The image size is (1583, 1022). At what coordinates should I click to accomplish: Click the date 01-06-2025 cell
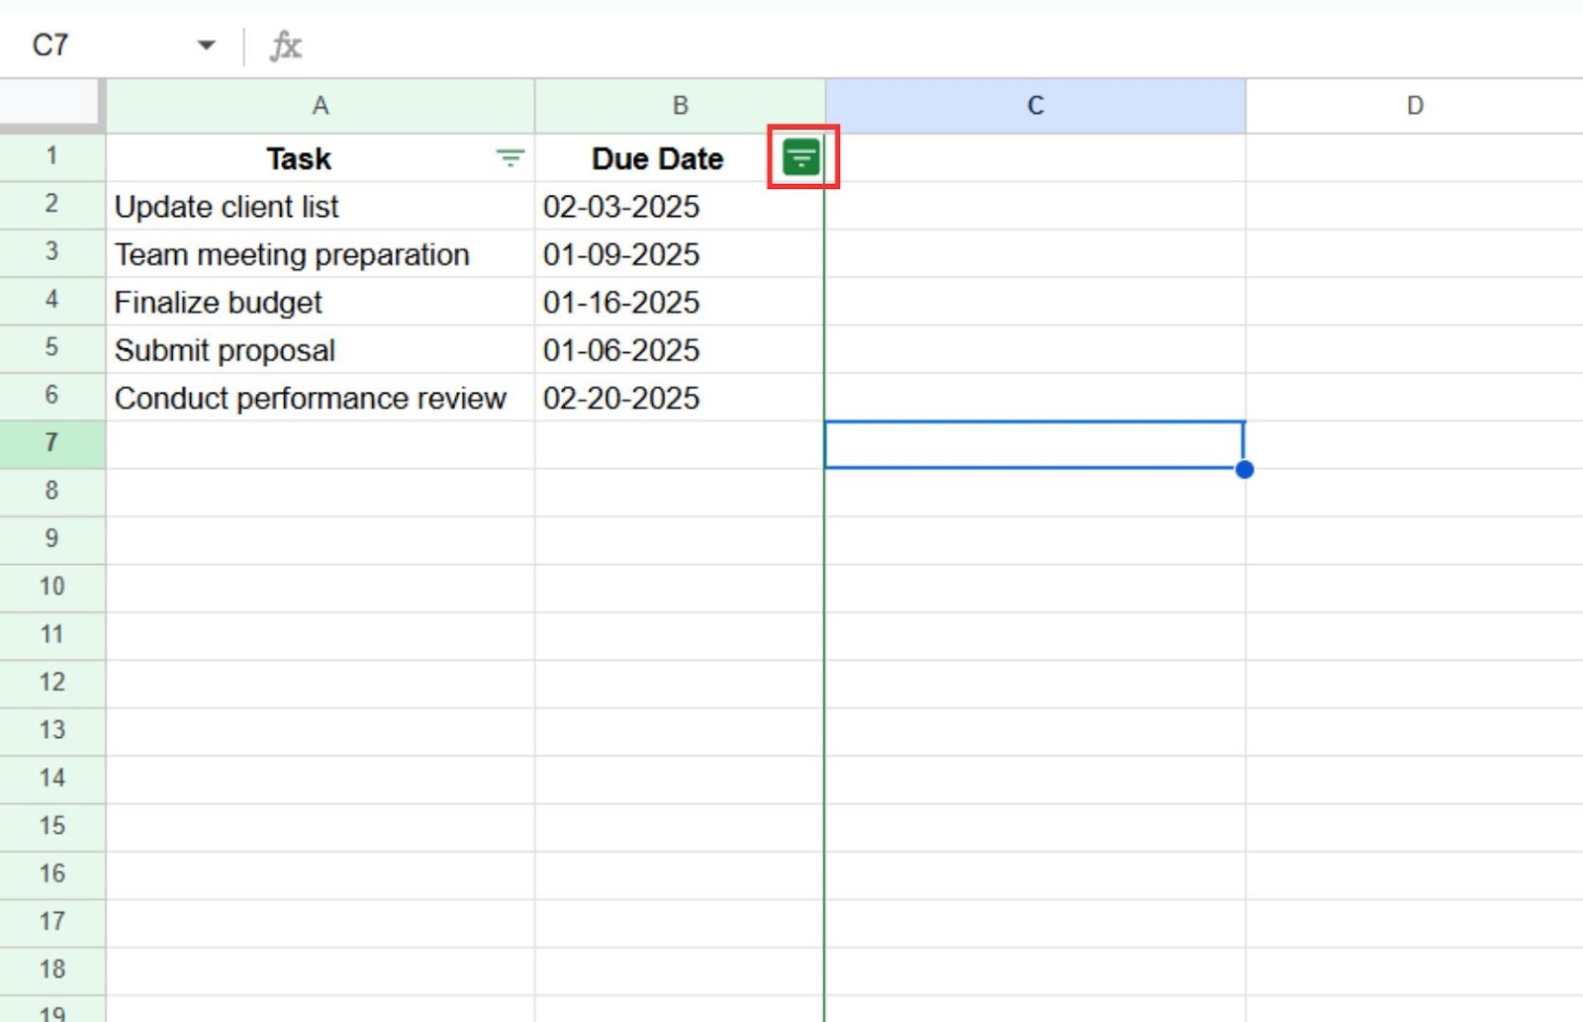[x=622, y=349]
